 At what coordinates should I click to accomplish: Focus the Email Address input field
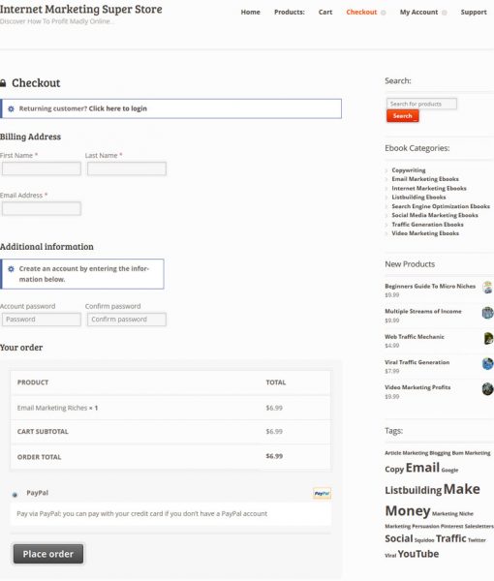point(42,208)
